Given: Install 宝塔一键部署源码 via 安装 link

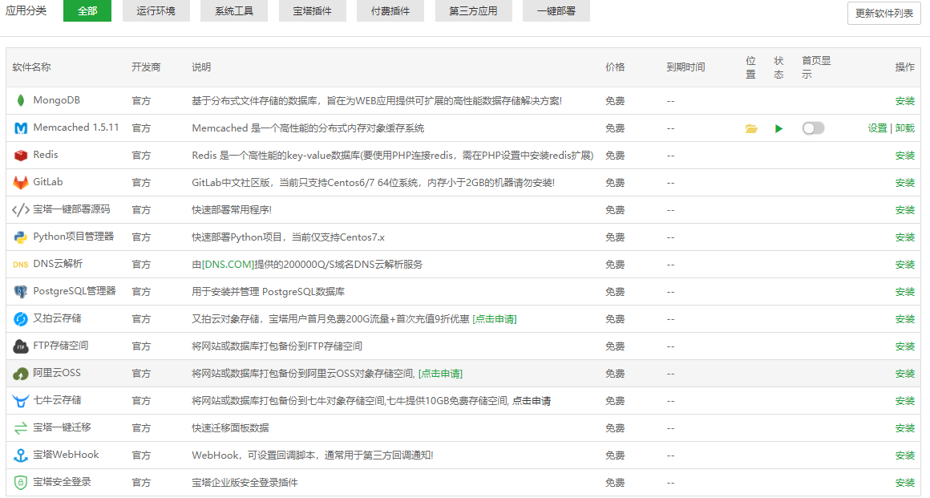Looking at the screenshot, I should click(x=905, y=210).
